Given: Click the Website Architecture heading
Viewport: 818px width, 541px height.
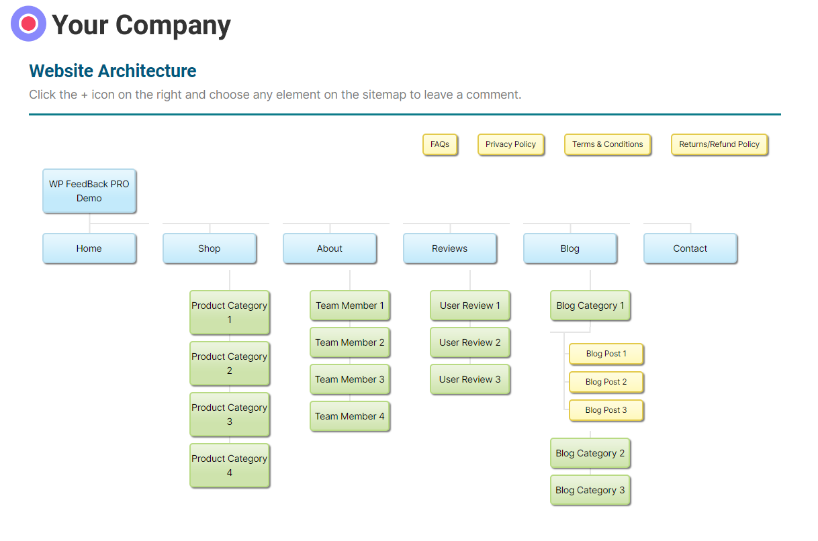Looking at the screenshot, I should coord(113,71).
